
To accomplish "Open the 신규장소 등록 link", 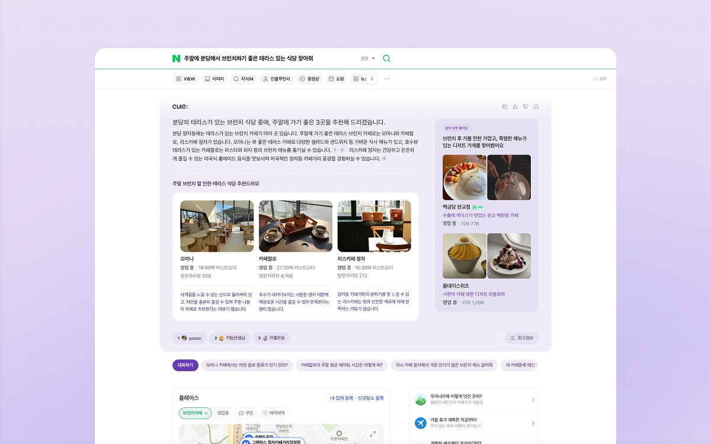I will (x=371, y=398).
